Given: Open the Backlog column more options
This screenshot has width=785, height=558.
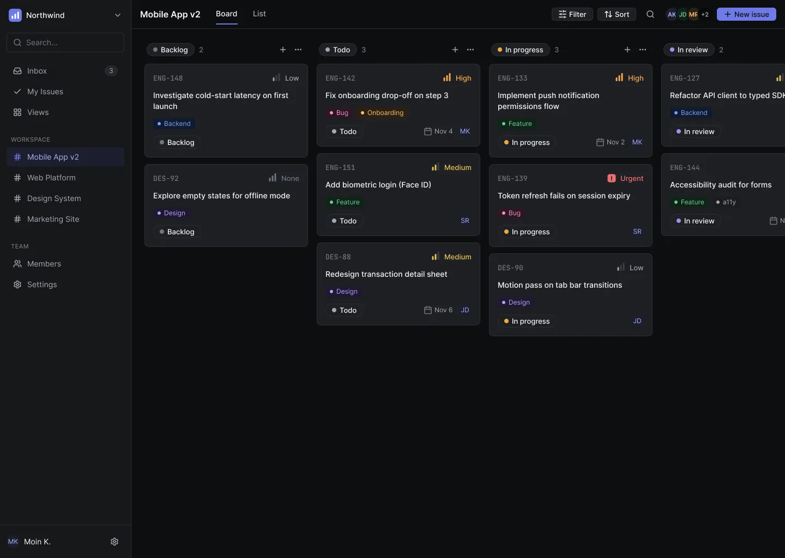Looking at the screenshot, I should [298, 50].
